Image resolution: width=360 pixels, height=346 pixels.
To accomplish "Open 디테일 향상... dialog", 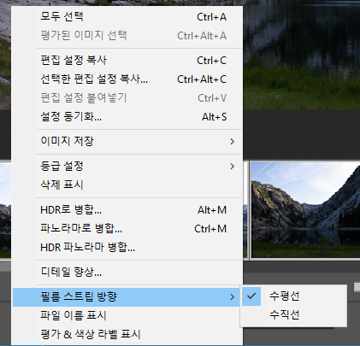I will pyautogui.click(x=127, y=272).
